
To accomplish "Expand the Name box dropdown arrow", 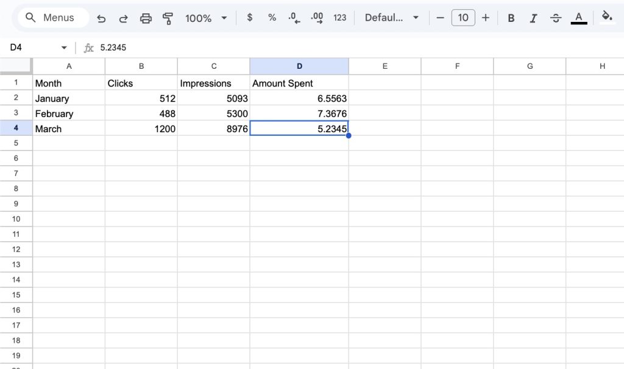I will (x=64, y=47).
